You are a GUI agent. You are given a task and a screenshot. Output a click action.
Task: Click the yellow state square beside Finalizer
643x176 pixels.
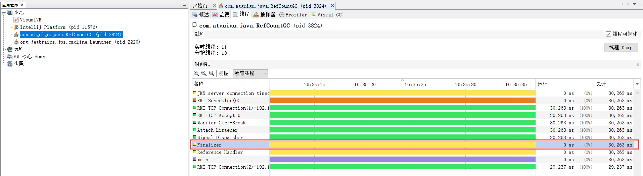click(194, 144)
